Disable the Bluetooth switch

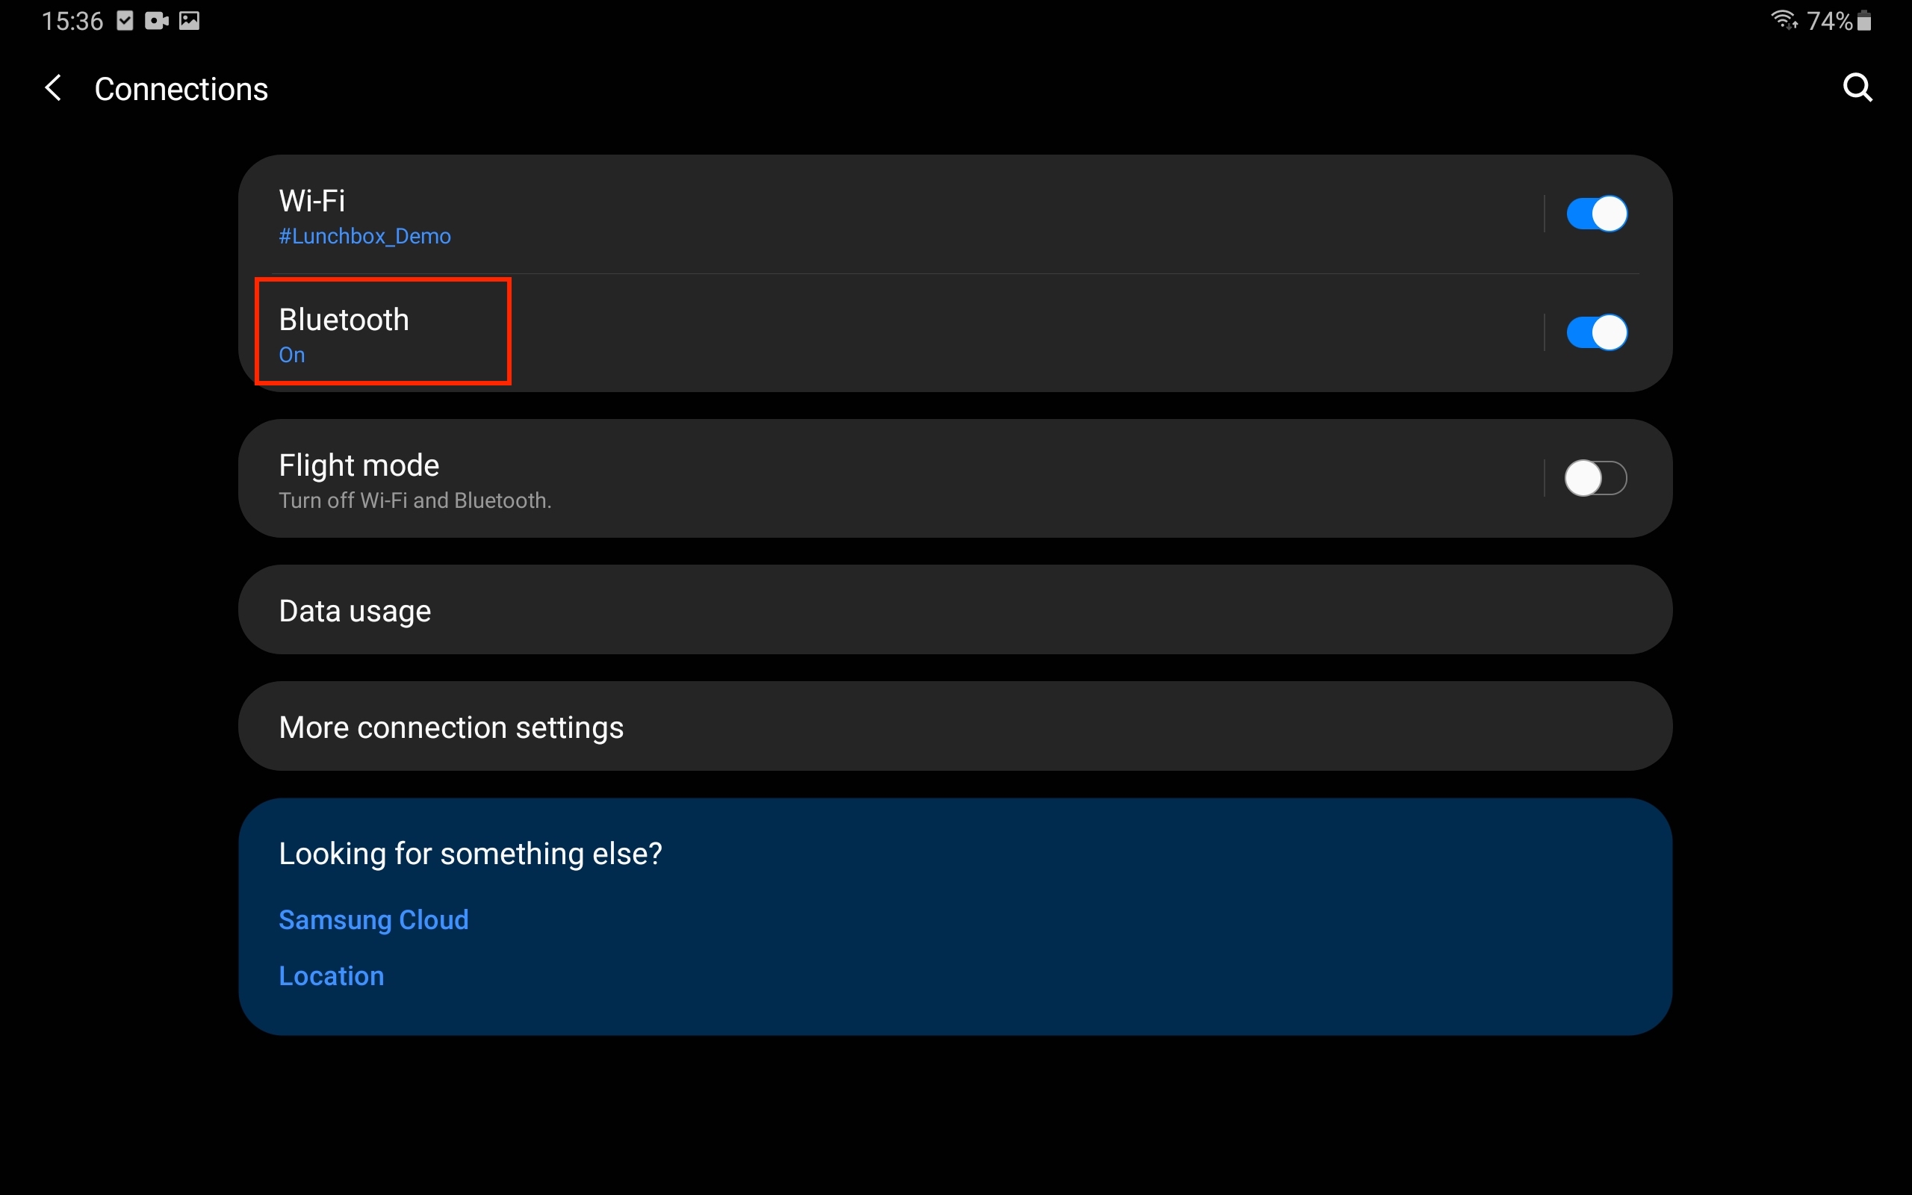click(x=1596, y=332)
